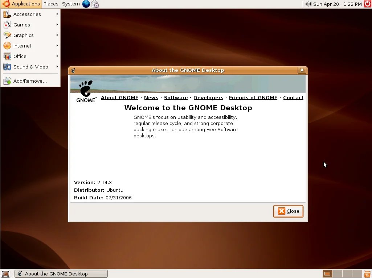372x278 pixels.
Task: Click the Close button in dialog
Action: pos(288,211)
